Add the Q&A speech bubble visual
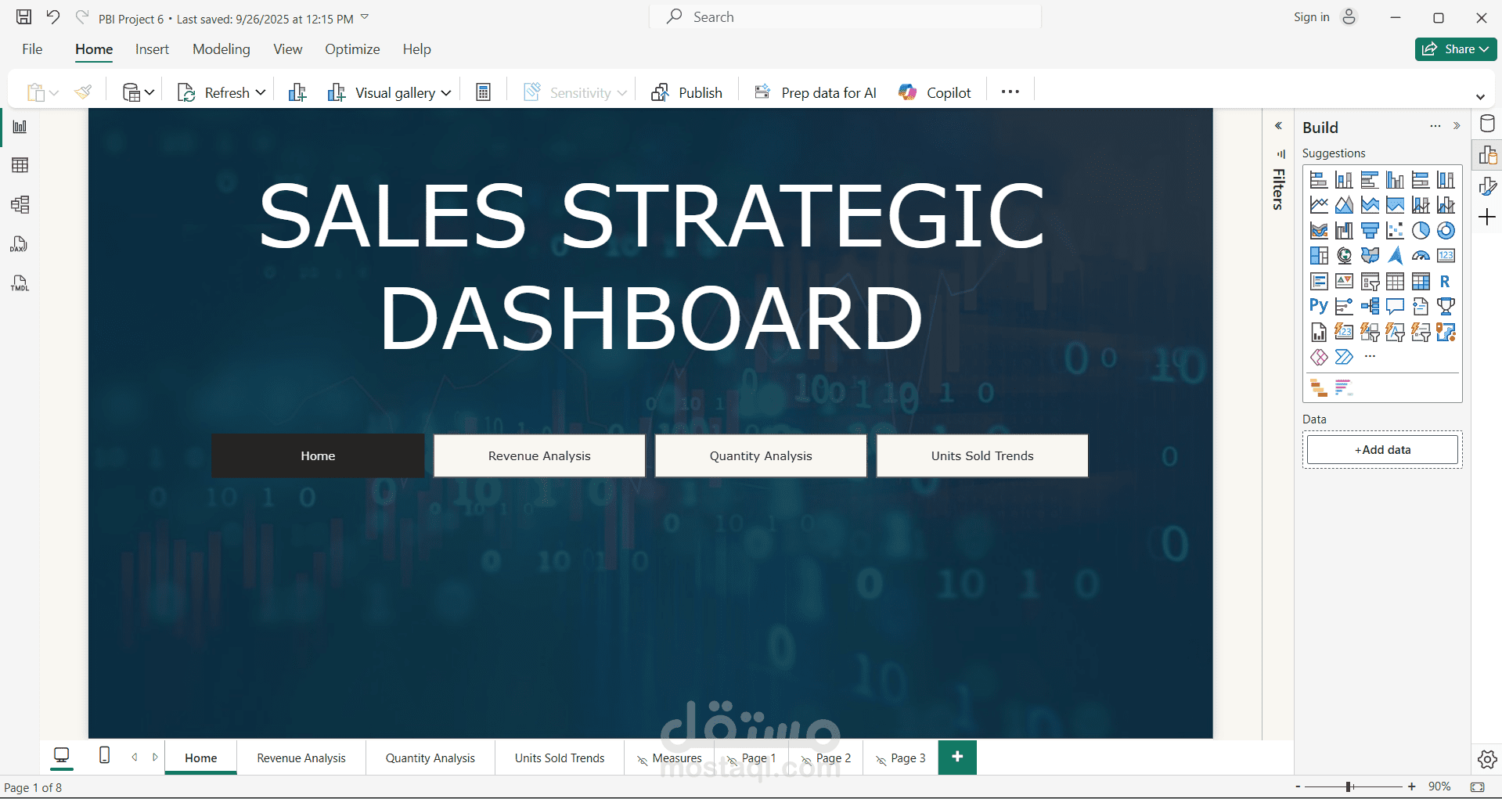 1395,307
